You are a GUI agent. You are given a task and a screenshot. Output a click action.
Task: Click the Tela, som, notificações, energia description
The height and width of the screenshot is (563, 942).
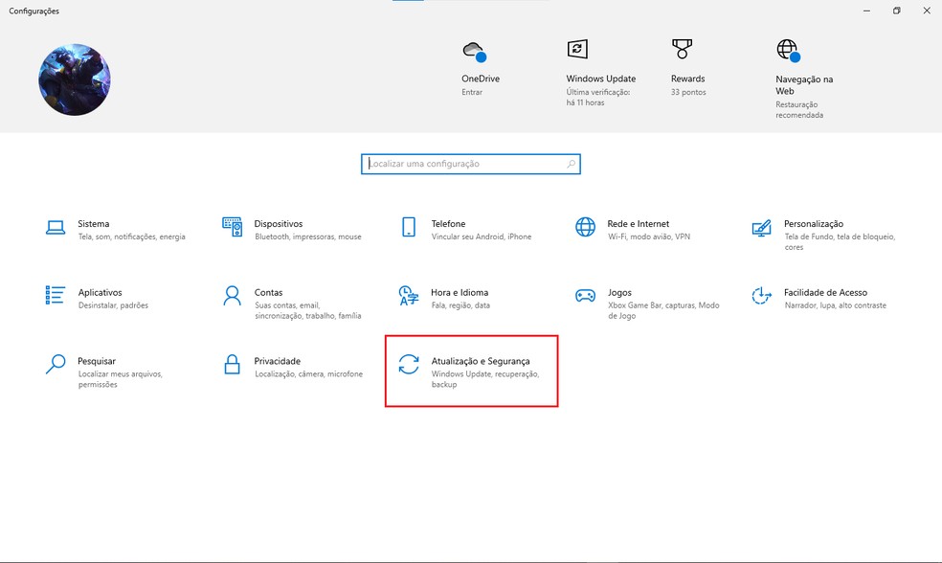pos(131,236)
